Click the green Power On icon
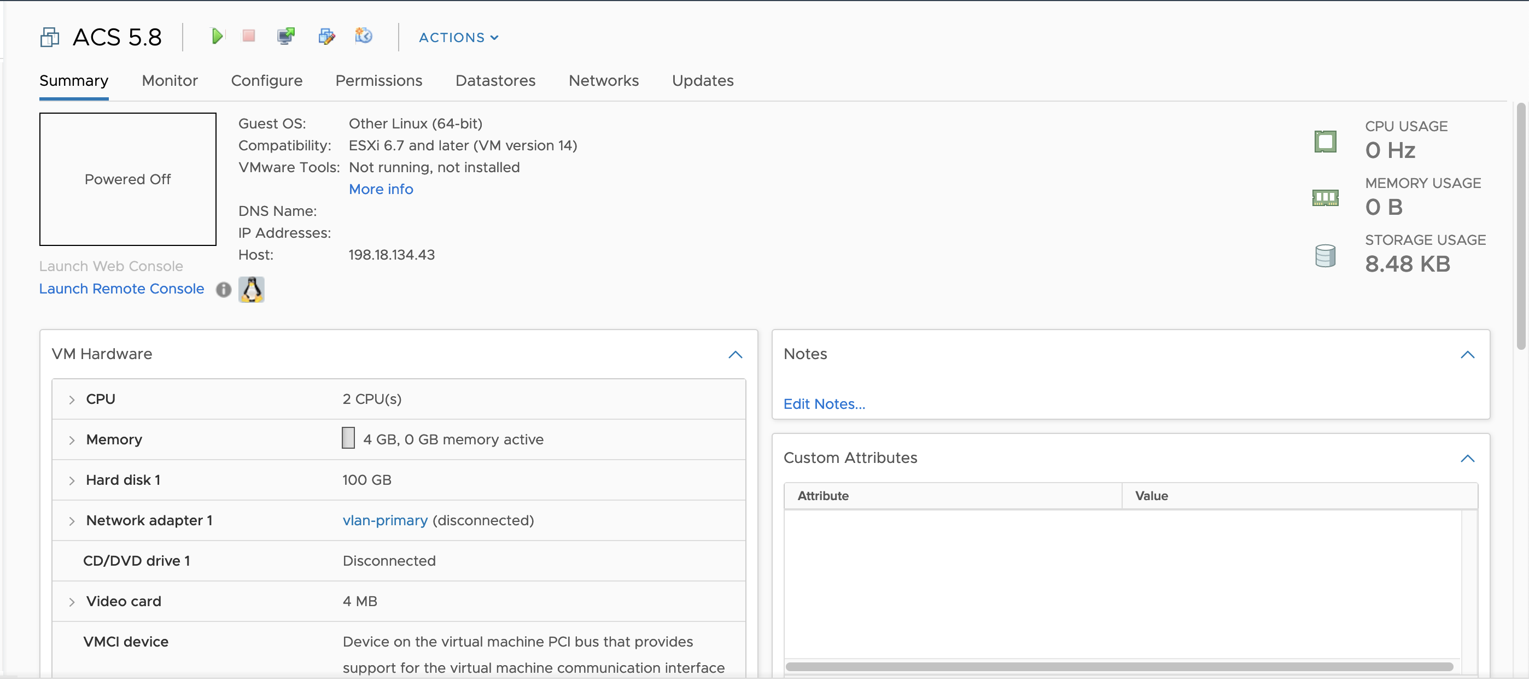Viewport: 1529px width, 681px height. [217, 37]
